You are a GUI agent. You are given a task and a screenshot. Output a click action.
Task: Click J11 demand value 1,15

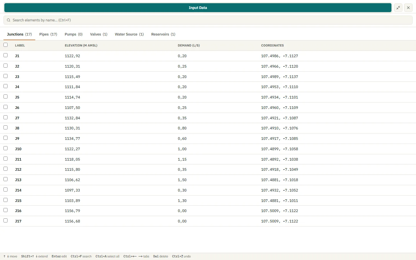(182, 159)
